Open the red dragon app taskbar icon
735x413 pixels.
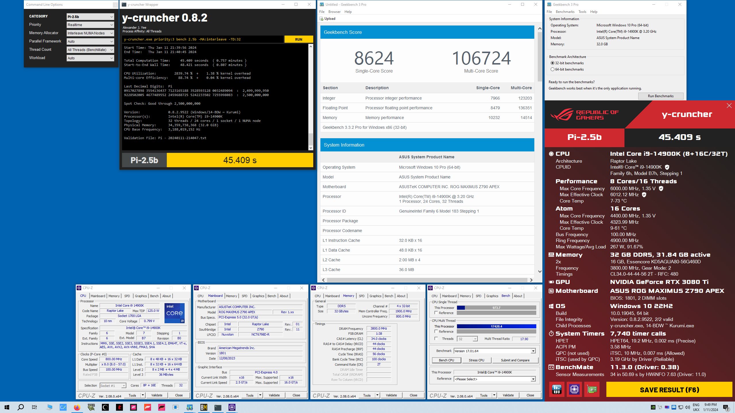click(x=119, y=407)
